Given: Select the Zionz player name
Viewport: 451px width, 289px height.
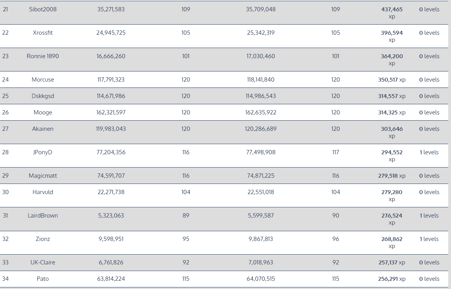Looking at the screenshot, I should pyautogui.click(x=43, y=239).
